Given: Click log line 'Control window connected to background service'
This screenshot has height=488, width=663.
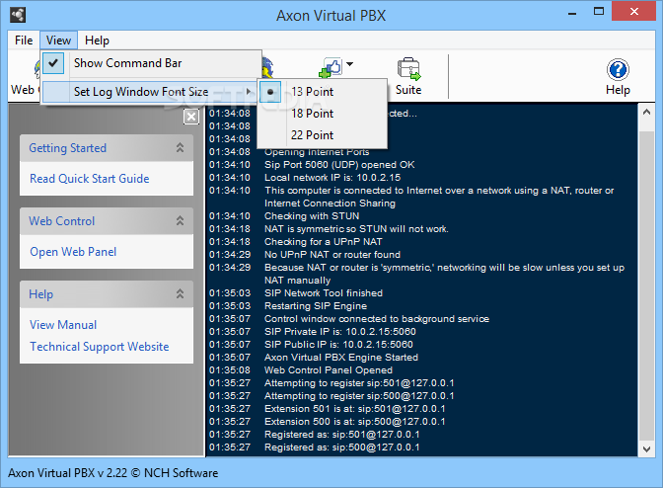Looking at the screenshot, I should tap(377, 319).
